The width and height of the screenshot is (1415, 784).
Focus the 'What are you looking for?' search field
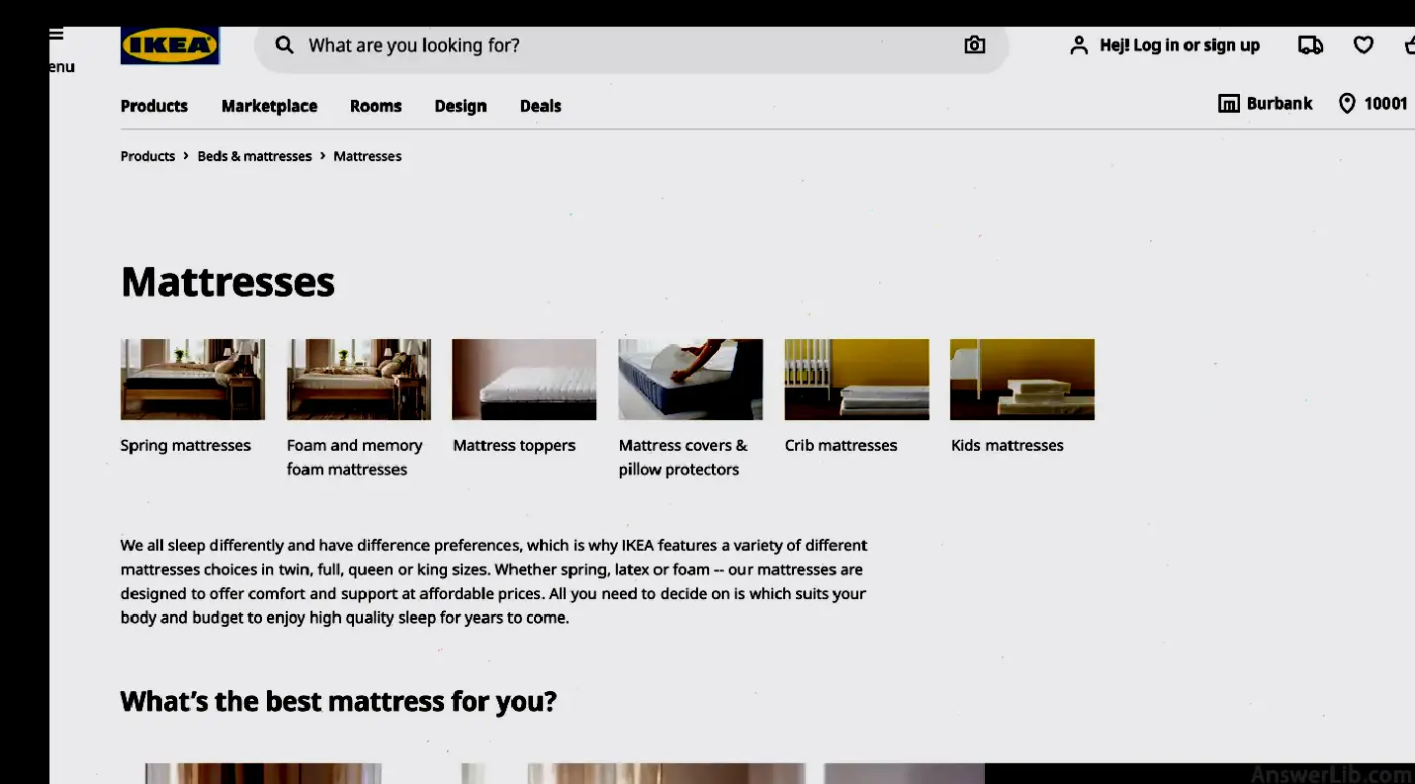[x=631, y=45]
